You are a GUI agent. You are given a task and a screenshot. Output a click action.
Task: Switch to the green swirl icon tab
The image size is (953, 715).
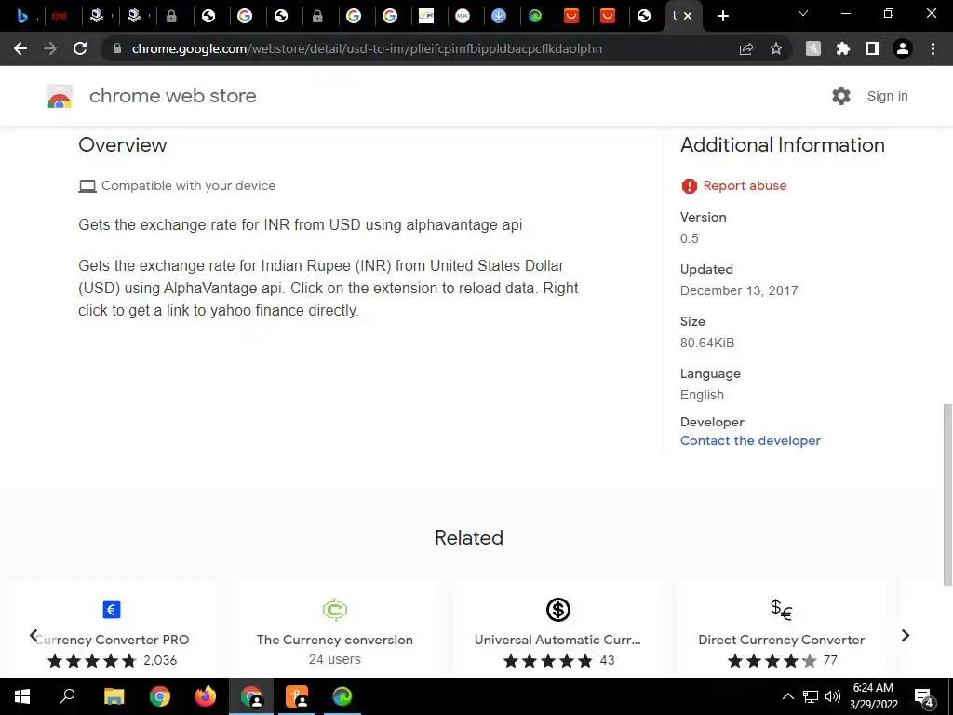point(535,16)
